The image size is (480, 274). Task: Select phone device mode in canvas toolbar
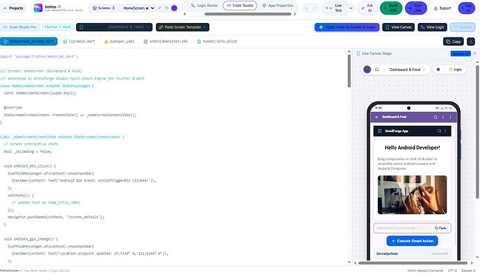tap(367, 70)
